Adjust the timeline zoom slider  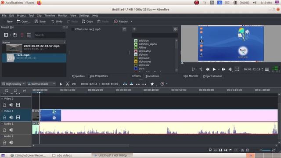[x=265, y=150]
